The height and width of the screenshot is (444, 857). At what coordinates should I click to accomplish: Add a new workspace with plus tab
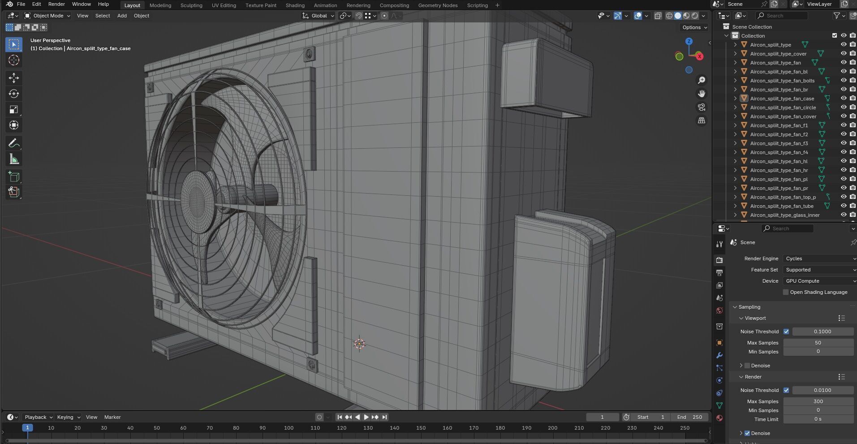click(497, 5)
